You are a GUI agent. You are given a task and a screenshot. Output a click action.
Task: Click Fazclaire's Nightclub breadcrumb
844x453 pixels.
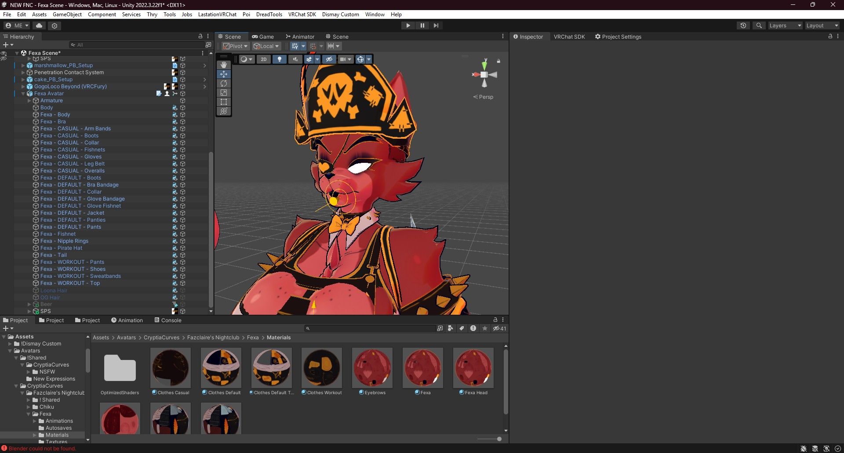coord(213,338)
